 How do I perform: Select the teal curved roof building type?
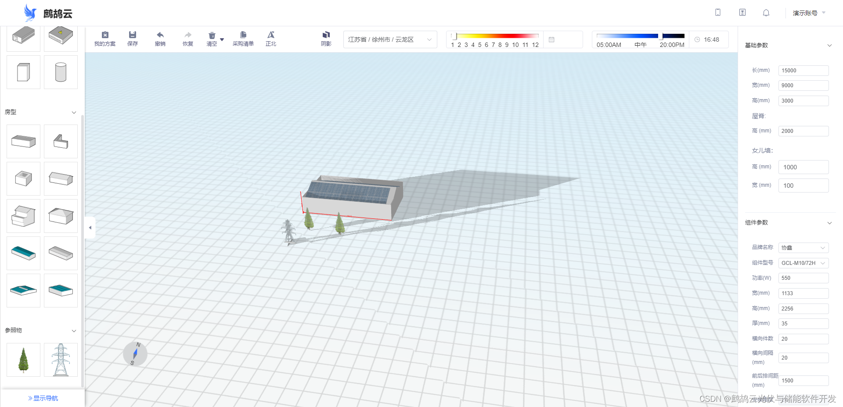pyautogui.click(x=24, y=253)
